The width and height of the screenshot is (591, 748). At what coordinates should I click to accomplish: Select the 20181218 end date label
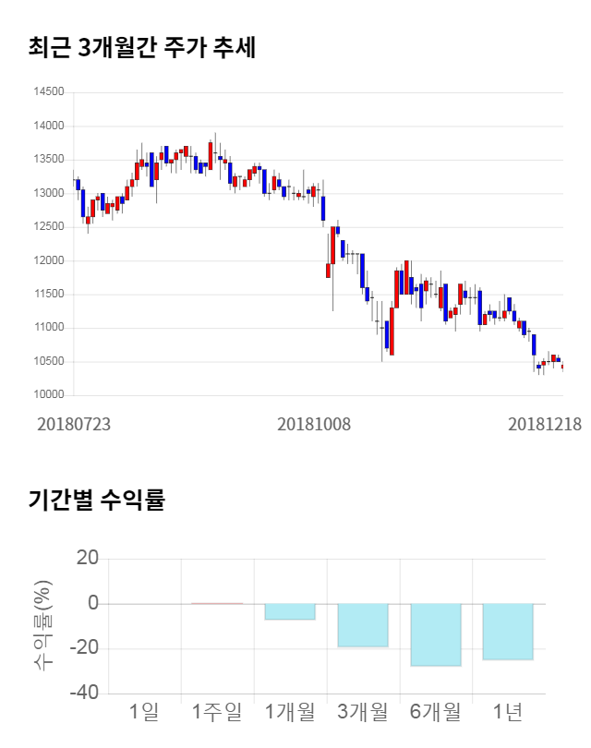(545, 424)
